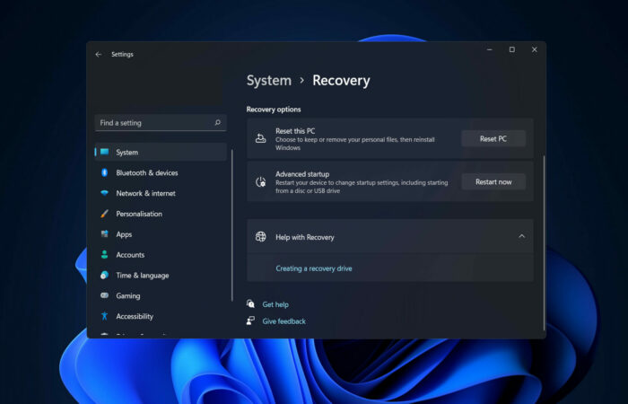
Task: Minimize the Settings window
Action: point(490,49)
